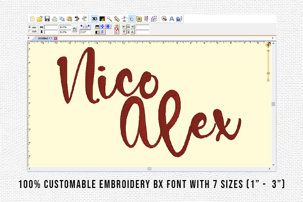This screenshot has width=303, height=202.
Task: Open the color bars palette icon
Action: (102, 19)
